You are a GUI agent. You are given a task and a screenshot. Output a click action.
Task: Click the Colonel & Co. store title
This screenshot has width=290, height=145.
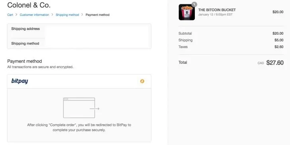(x=29, y=5)
